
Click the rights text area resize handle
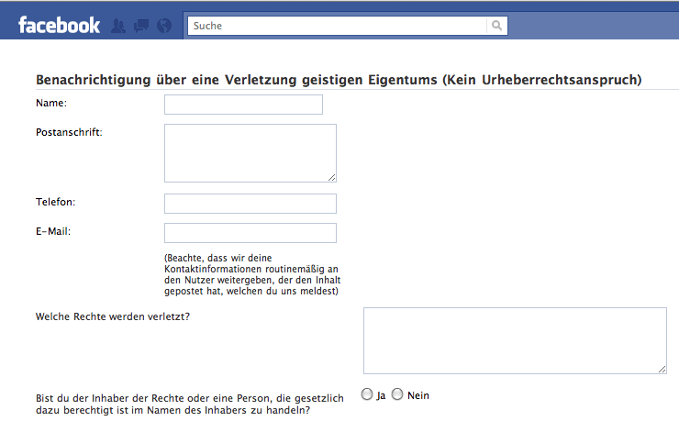point(662,369)
